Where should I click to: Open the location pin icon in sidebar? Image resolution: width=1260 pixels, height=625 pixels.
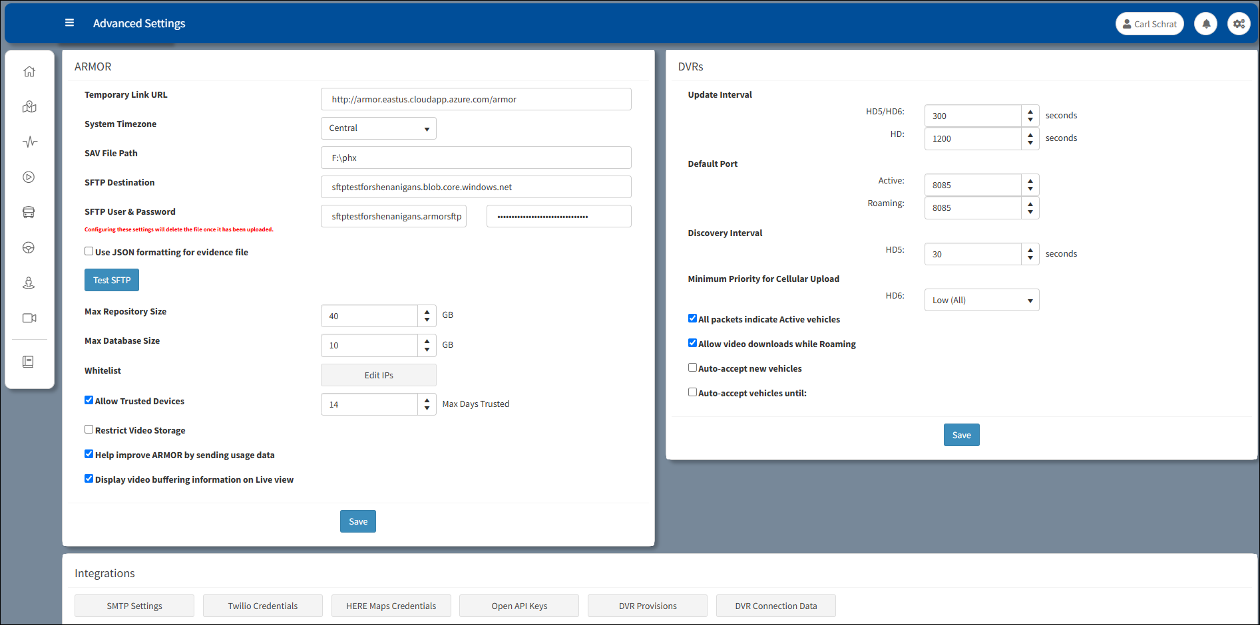29,283
